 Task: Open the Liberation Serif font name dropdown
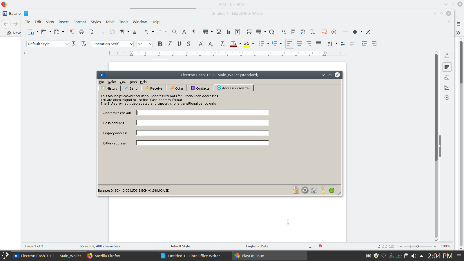pyautogui.click(x=131, y=44)
